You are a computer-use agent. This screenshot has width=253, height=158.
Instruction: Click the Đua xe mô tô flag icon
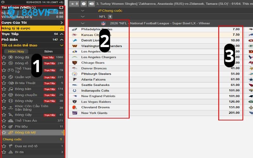[x=11, y=146]
